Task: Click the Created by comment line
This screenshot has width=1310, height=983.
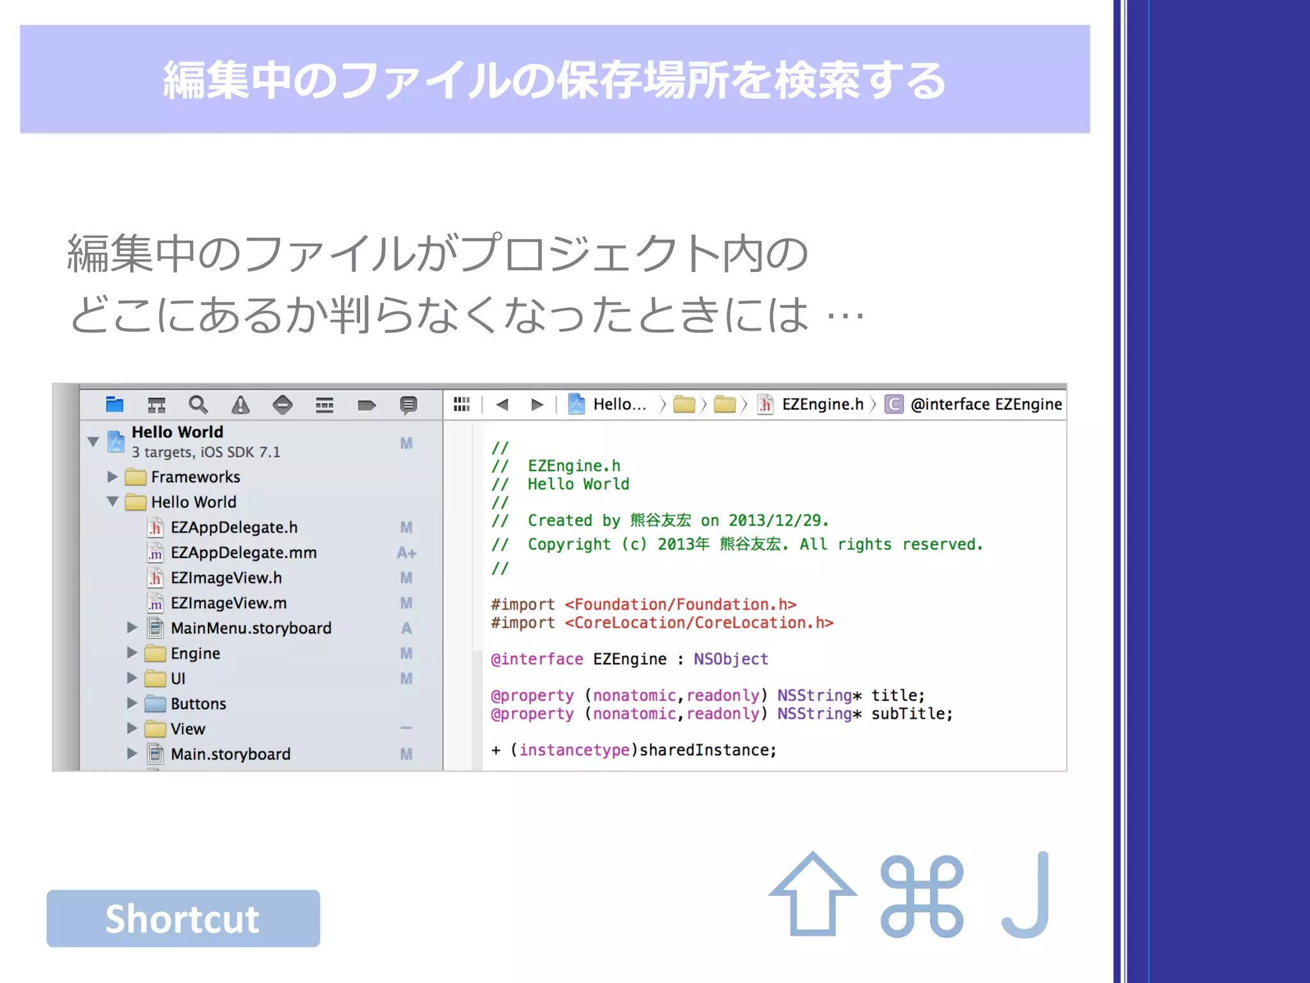Action: tap(659, 520)
